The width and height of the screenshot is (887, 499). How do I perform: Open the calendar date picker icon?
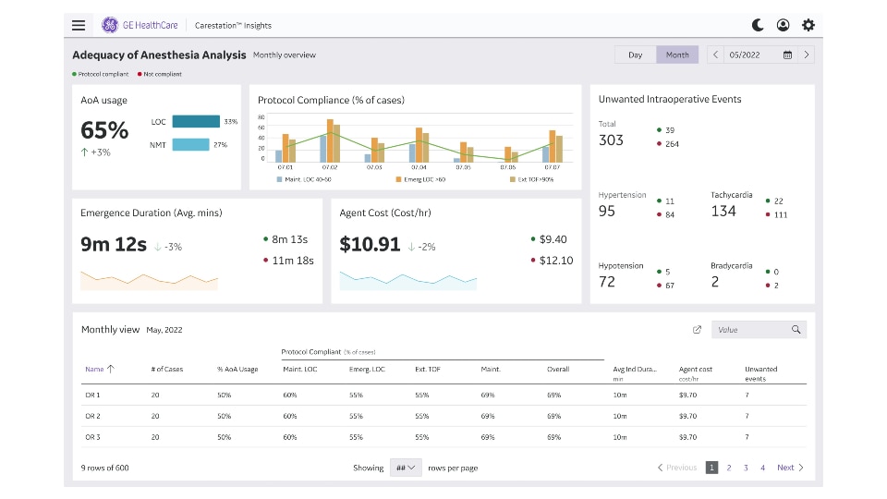[787, 55]
